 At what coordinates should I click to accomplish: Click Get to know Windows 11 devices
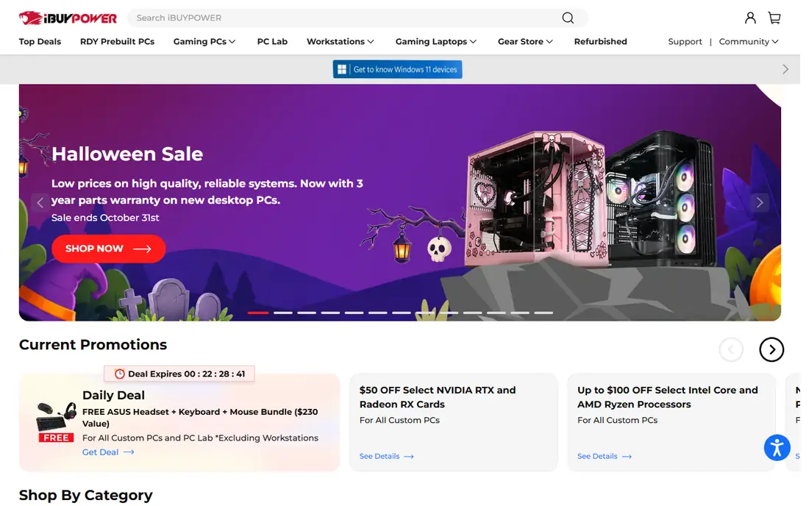coord(397,70)
